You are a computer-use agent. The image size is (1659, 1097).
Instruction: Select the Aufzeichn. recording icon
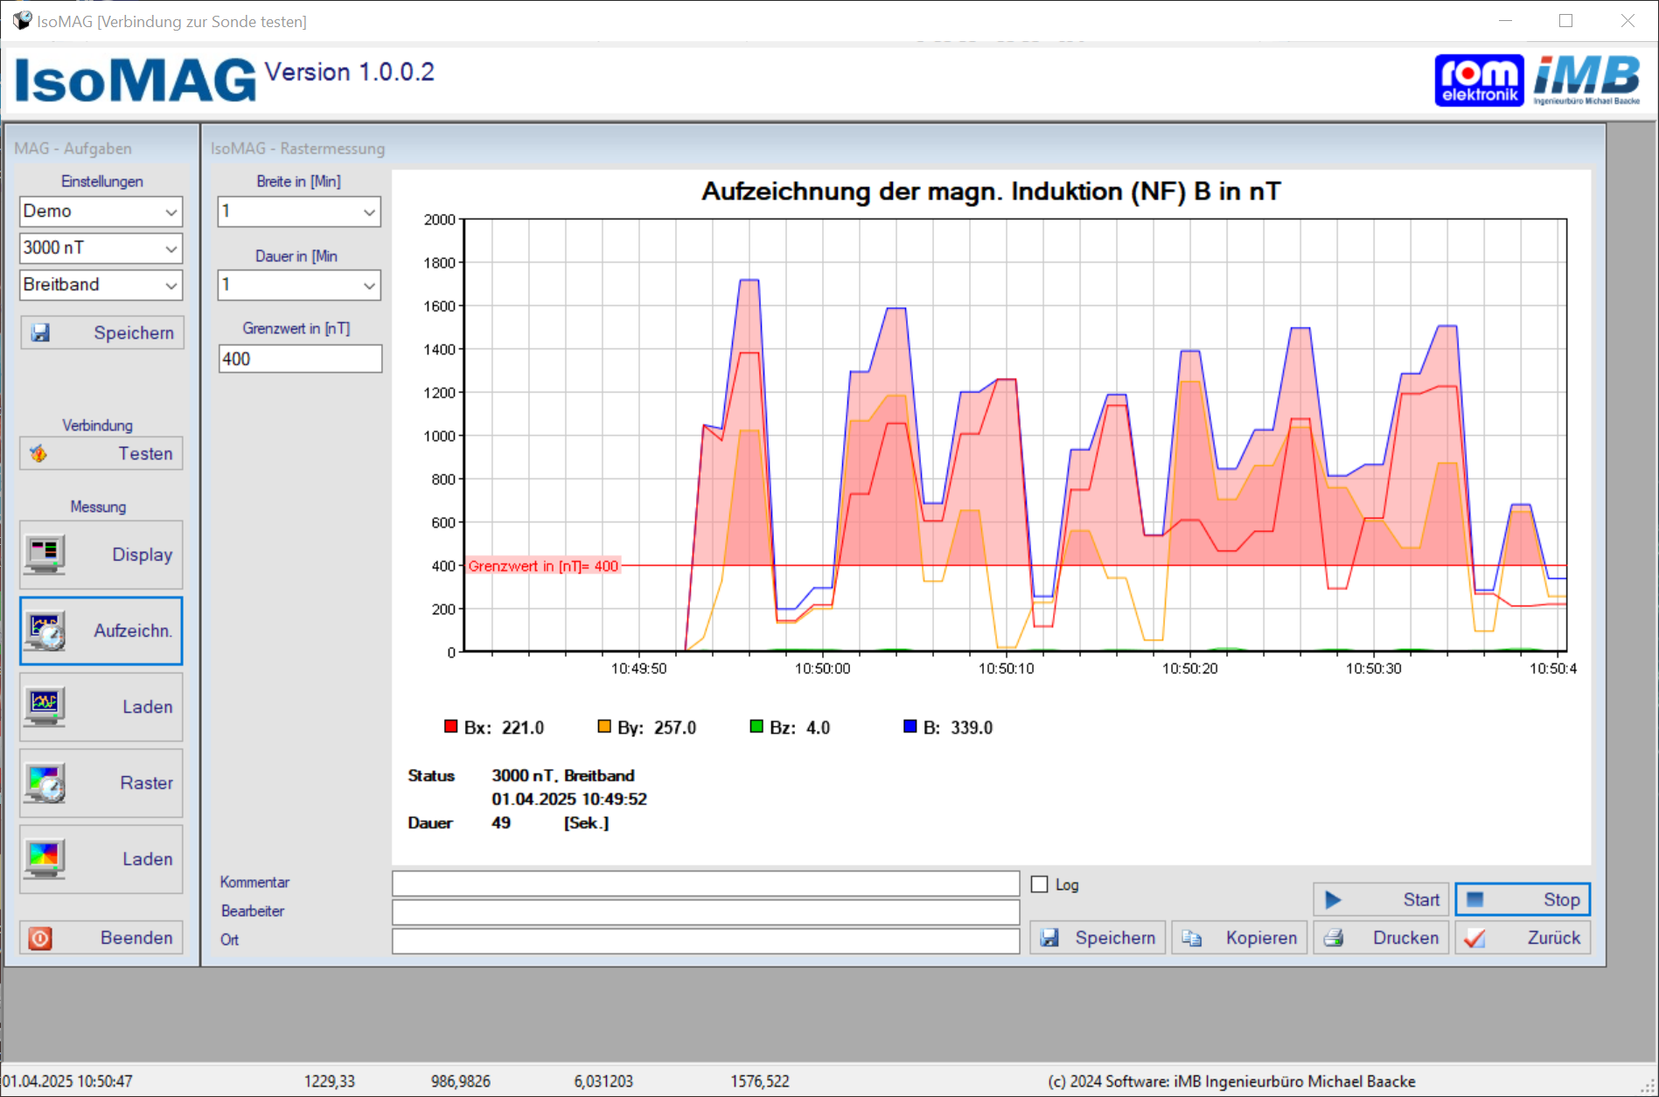tap(45, 631)
